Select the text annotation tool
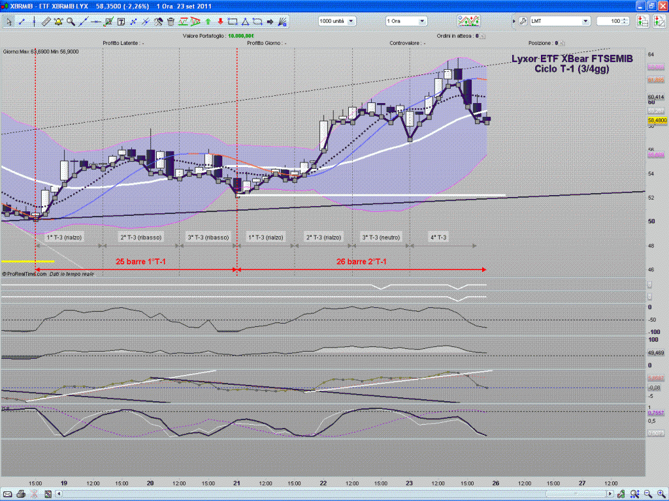Screen dimensions: 669x501 [x=121, y=22]
